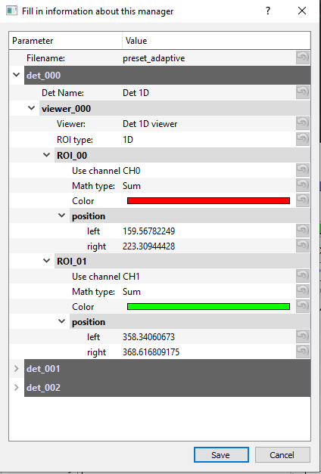Reset ROI_01 Use channel to default
321x474 pixels.
(x=303, y=276)
